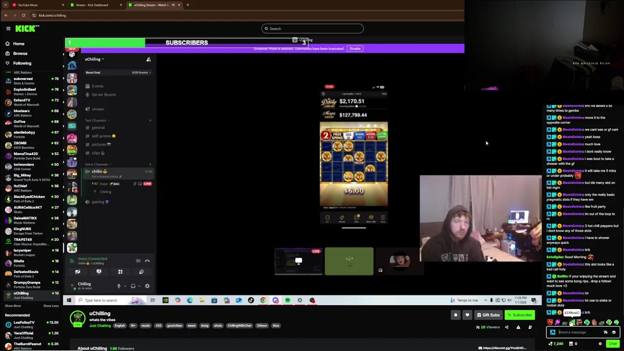Open chat settings gear
Image resolution: width=624 pixels, height=351 pixels.
click(x=600, y=344)
